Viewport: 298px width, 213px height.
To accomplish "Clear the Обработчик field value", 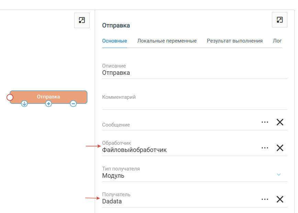I will [280, 148].
